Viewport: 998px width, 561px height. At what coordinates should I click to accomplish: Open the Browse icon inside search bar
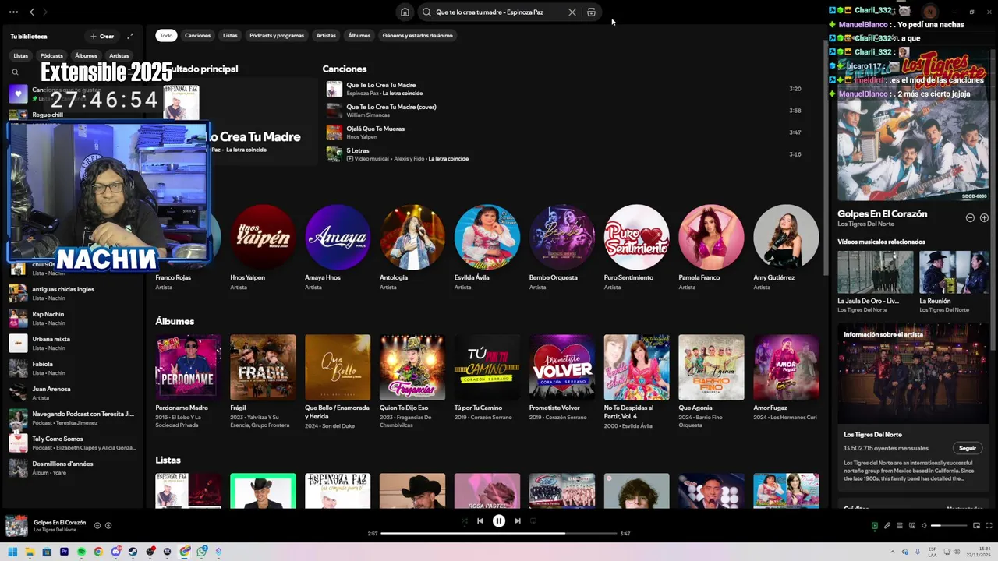click(591, 12)
